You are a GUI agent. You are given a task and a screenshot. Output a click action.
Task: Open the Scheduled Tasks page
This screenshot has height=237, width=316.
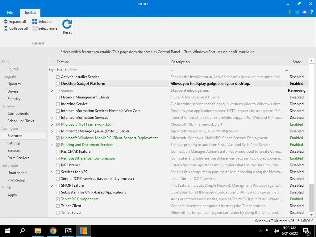coord(21,121)
